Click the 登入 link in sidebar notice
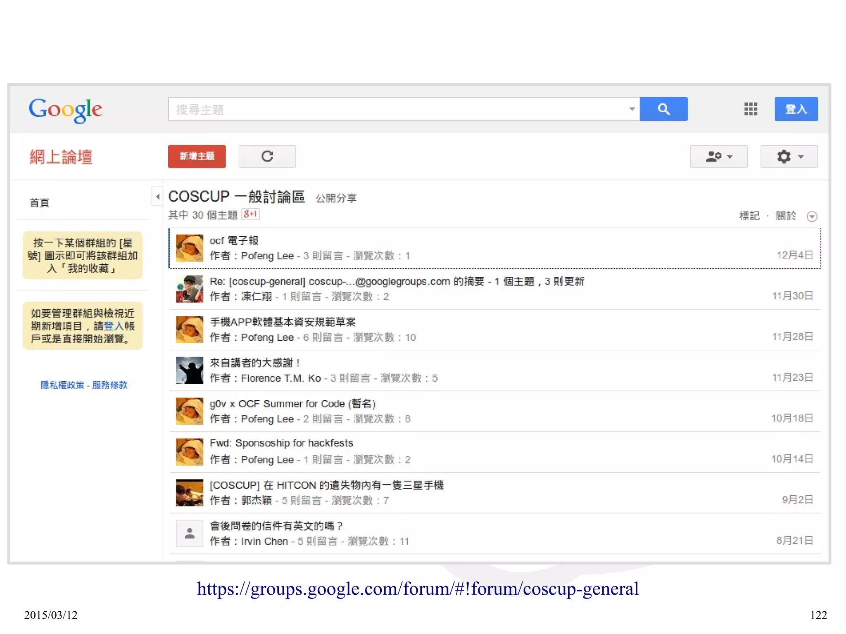 114,326
